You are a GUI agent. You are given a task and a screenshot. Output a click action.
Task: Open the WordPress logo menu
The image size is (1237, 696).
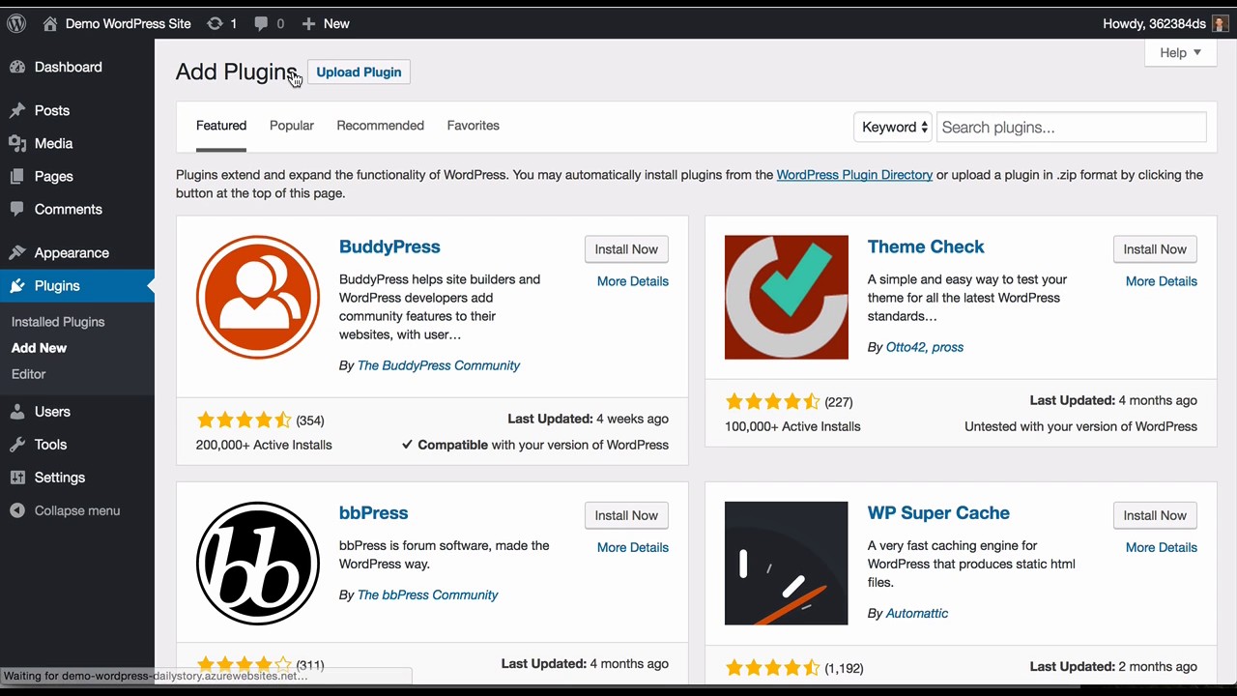pos(16,23)
